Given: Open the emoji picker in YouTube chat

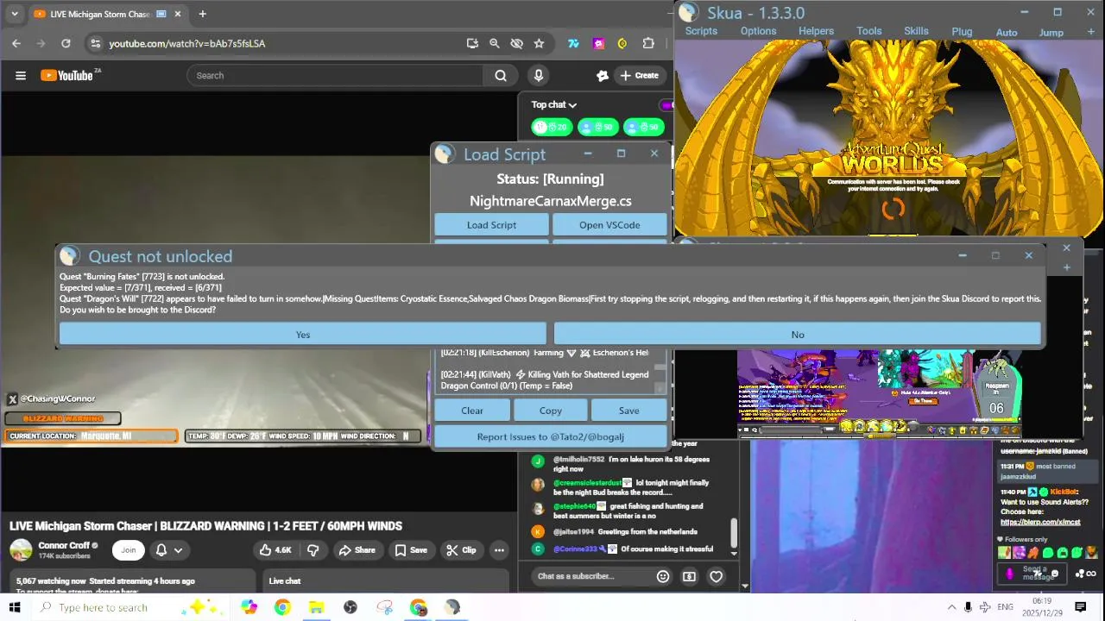Looking at the screenshot, I should pyautogui.click(x=663, y=576).
